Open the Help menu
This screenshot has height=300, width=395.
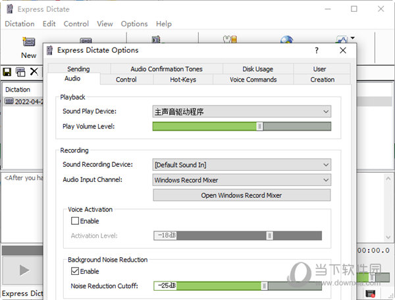[x=164, y=24]
